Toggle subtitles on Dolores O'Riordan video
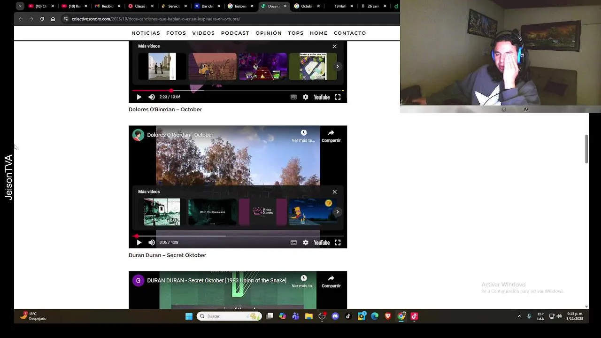This screenshot has width=601, height=338. (x=293, y=243)
